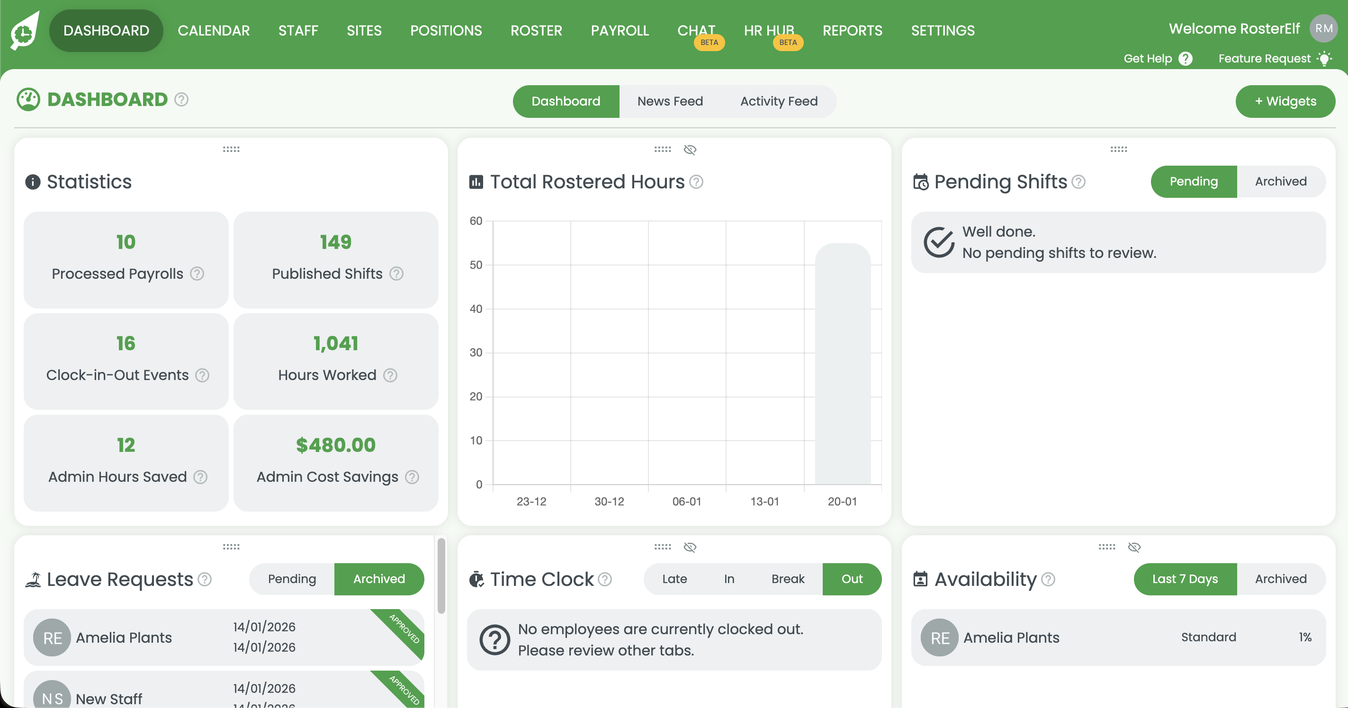
Task: Click the Feature Request lightbulb icon
Action: (x=1324, y=59)
